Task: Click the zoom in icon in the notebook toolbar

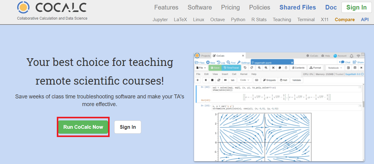Action: 266,68
